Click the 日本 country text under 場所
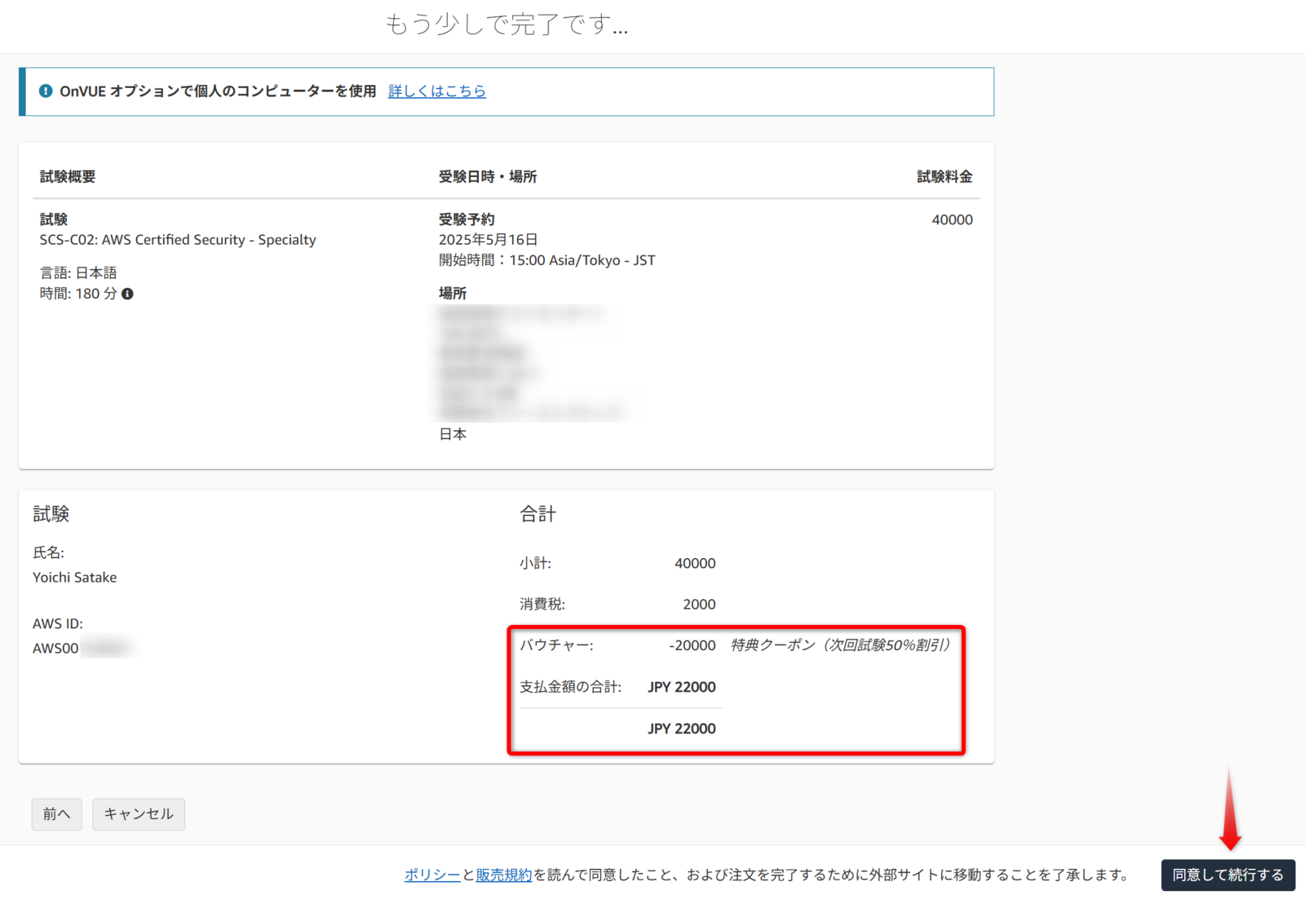 pyautogui.click(x=453, y=434)
